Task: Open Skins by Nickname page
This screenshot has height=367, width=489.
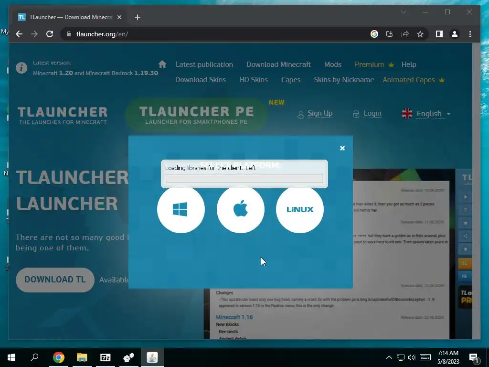Action: point(344,80)
